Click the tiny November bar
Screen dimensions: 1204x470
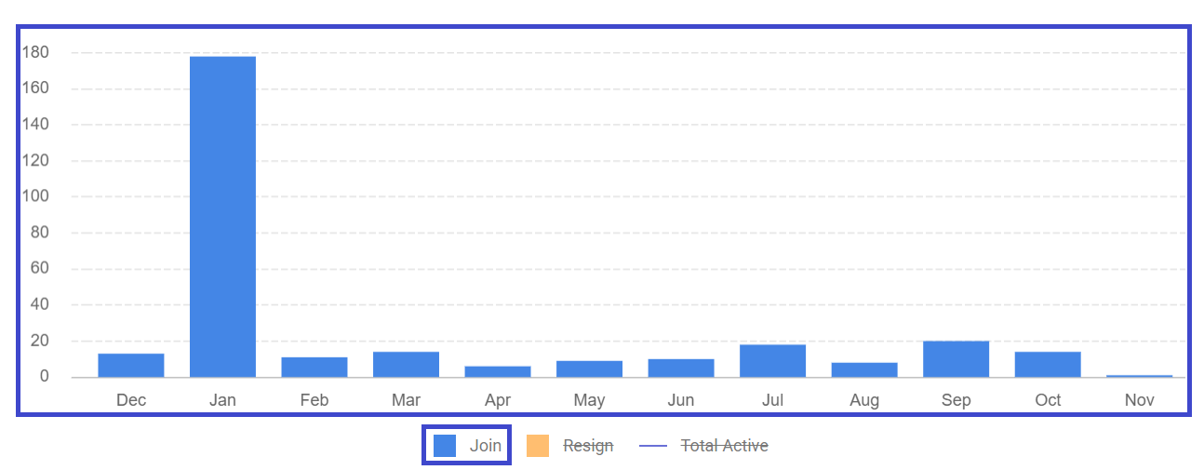1139,376
